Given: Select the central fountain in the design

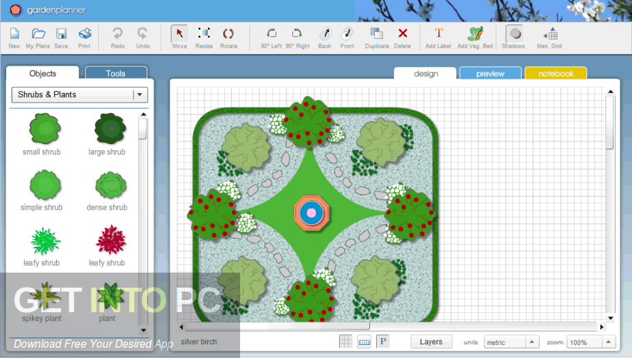Looking at the screenshot, I should (x=311, y=212).
